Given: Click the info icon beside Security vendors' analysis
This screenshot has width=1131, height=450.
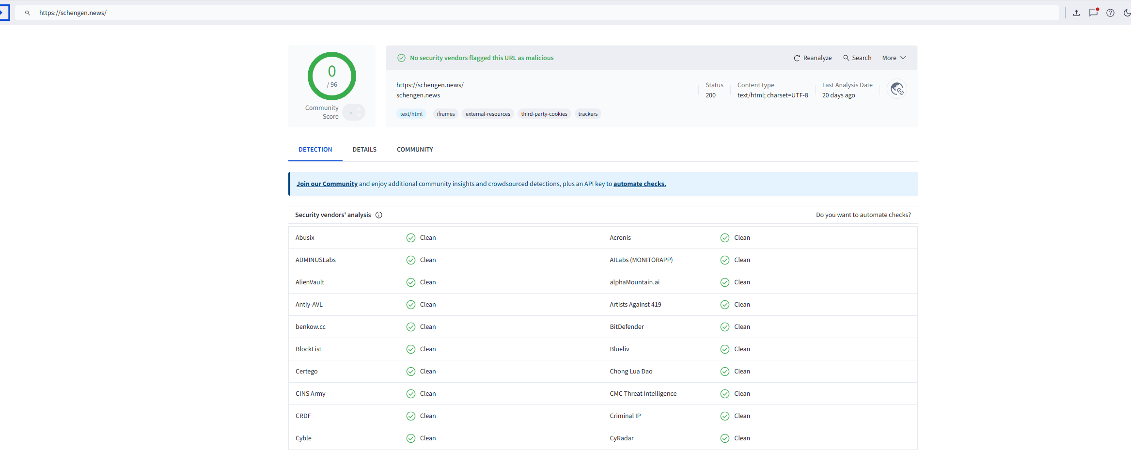Looking at the screenshot, I should [x=379, y=215].
